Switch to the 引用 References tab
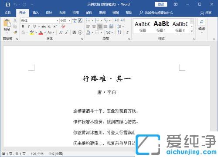 (x=76, y=13)
